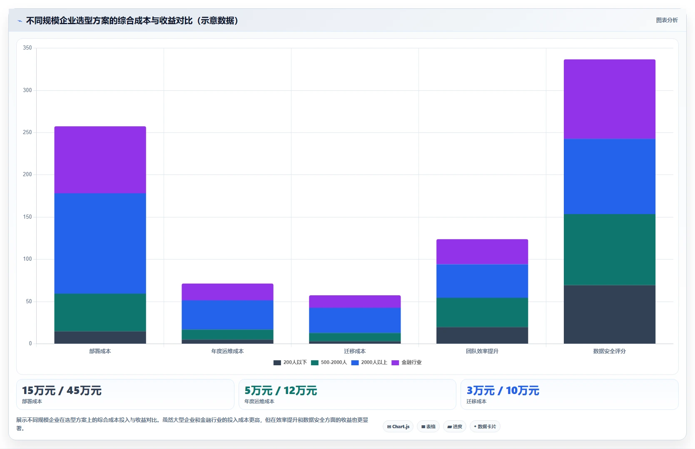The height and width of the screenshot is (449, 695).
Task: Toggle the 金融行业 legend swatch
Action: [x=395, y=362]
